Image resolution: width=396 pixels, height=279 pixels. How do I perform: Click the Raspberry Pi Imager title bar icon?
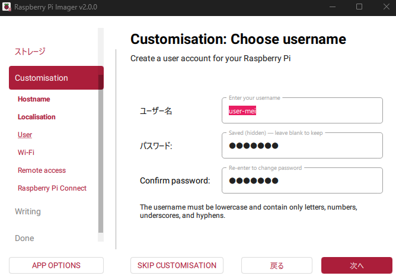(8, 7)
